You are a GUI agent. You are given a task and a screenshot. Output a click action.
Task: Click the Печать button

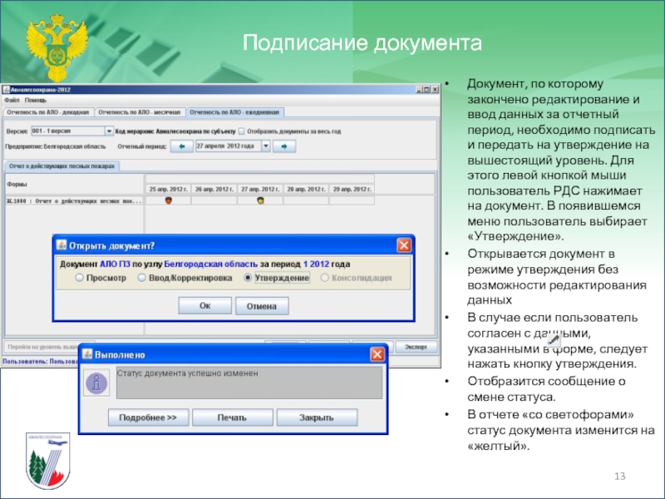click(x=232, y=417)
